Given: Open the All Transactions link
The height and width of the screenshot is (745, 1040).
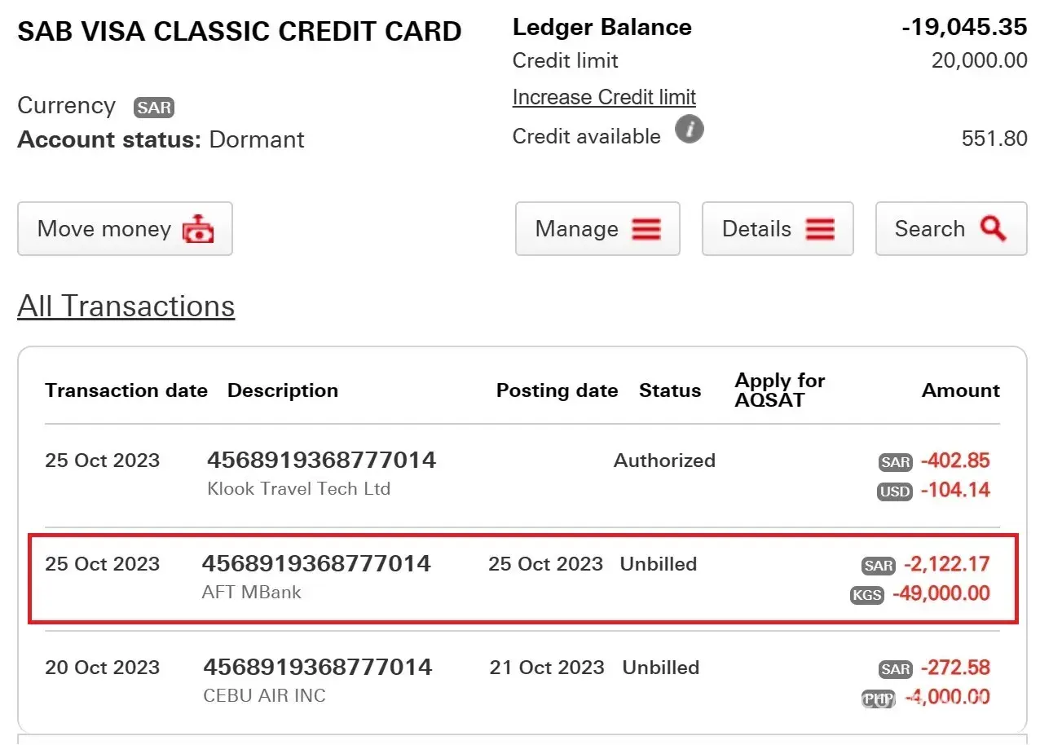Looking at the screenshot, I should (126, 306).
